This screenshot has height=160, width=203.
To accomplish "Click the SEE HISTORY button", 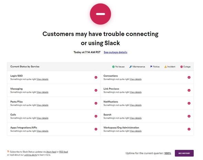I will pyautogui.click(x=184, y=153).
